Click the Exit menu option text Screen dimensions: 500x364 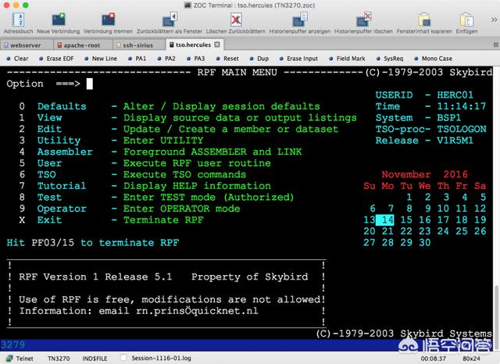click(49, 220)
